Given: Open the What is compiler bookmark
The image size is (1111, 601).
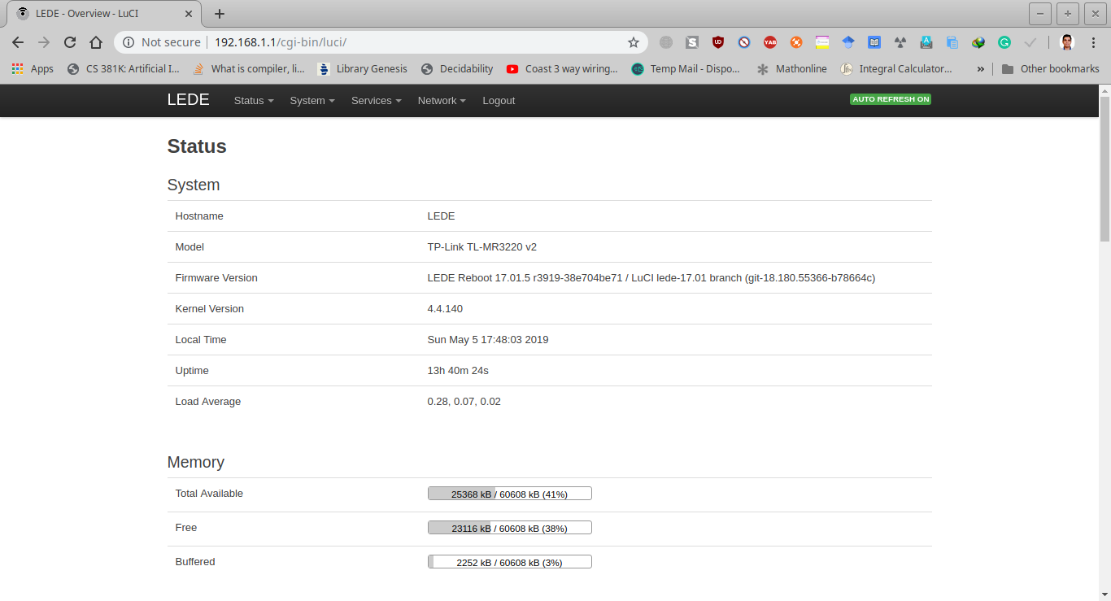Looking at the screenshot, I should tap(249, 69).
